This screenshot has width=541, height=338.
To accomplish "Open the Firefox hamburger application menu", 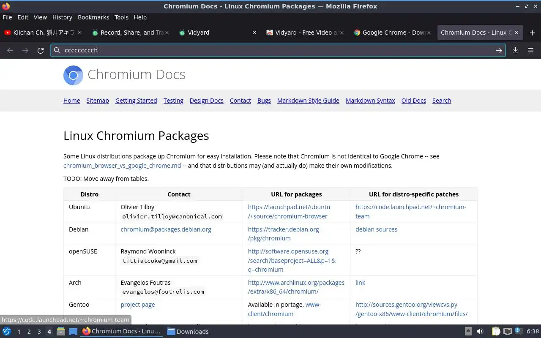I will click(x=531, y=50).
